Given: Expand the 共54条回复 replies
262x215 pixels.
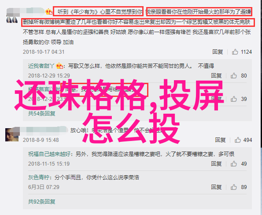Looking at the screenshot, I should [x=41, y=114].
